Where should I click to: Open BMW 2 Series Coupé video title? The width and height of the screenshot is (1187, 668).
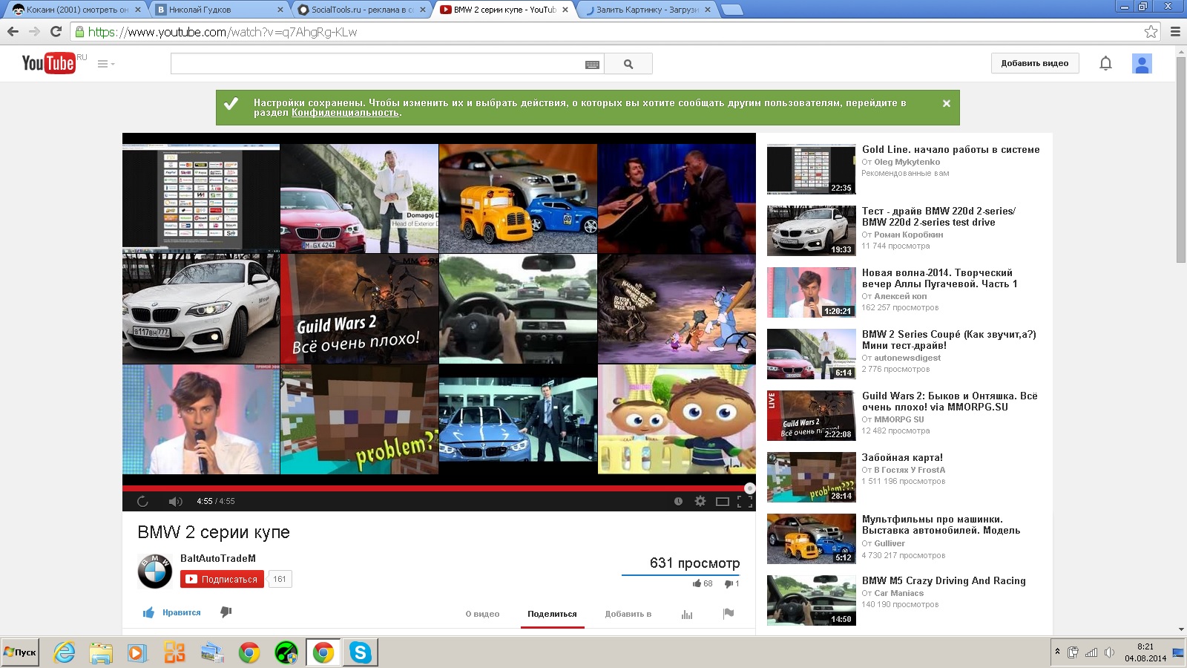(949, 340)
